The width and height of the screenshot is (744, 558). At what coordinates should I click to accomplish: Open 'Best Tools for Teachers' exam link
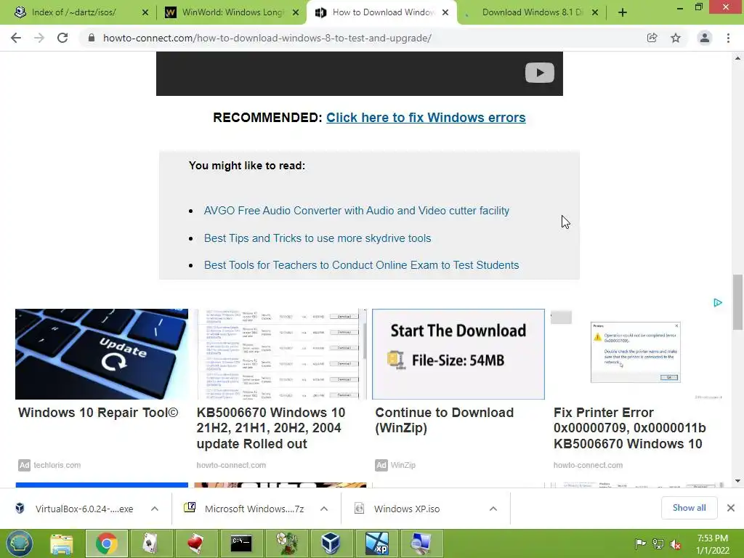pos(362,265)
